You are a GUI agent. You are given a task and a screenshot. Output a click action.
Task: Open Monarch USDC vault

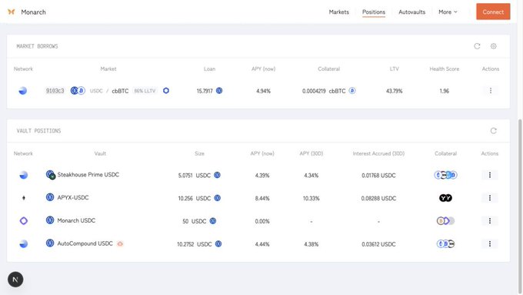[x=76, y=220]
